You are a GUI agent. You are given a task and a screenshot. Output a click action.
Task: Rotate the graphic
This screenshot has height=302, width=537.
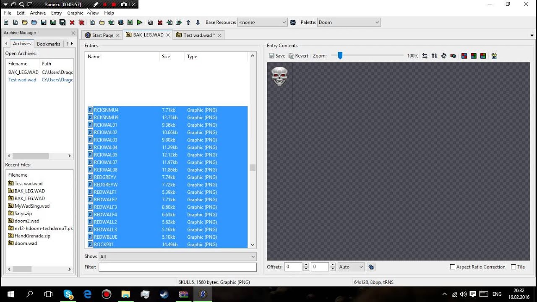pos(444,56)
